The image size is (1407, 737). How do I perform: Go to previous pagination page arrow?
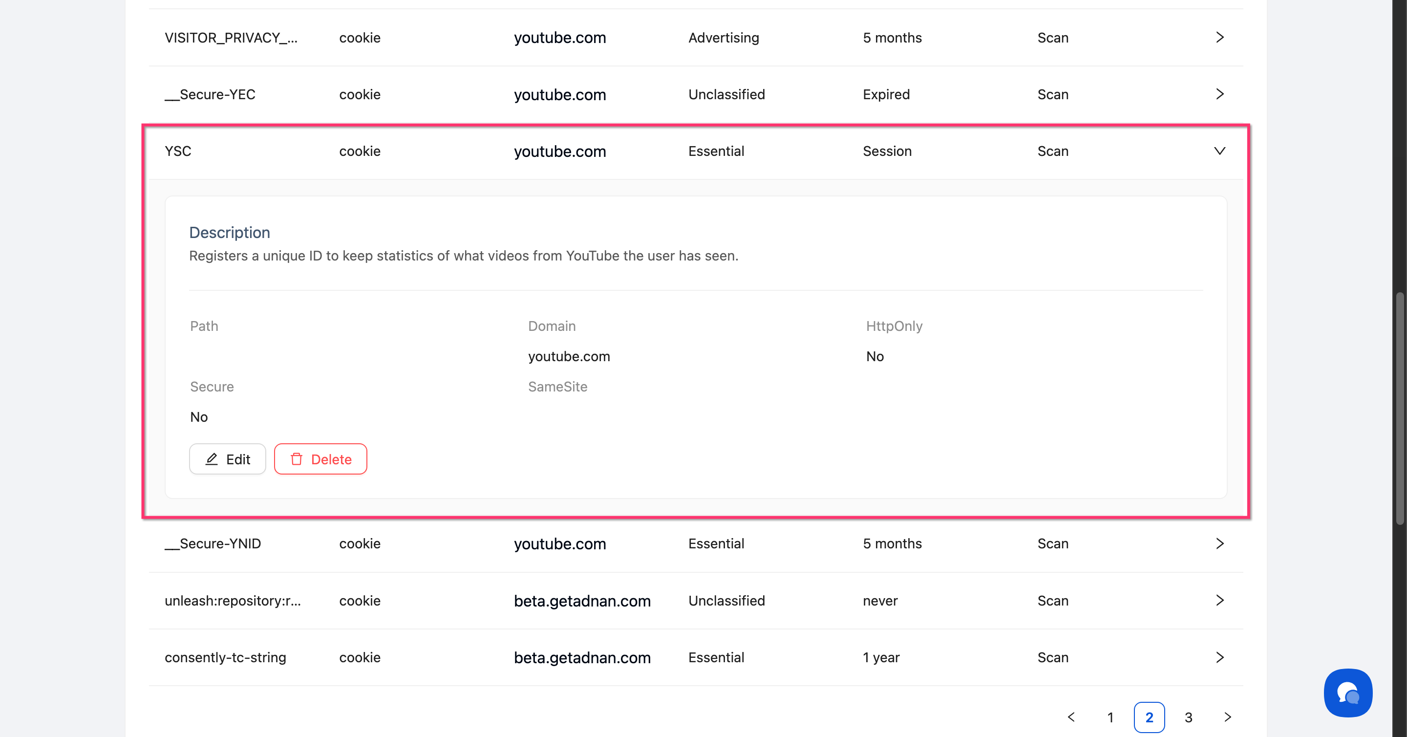click(x=1071, y=717)
